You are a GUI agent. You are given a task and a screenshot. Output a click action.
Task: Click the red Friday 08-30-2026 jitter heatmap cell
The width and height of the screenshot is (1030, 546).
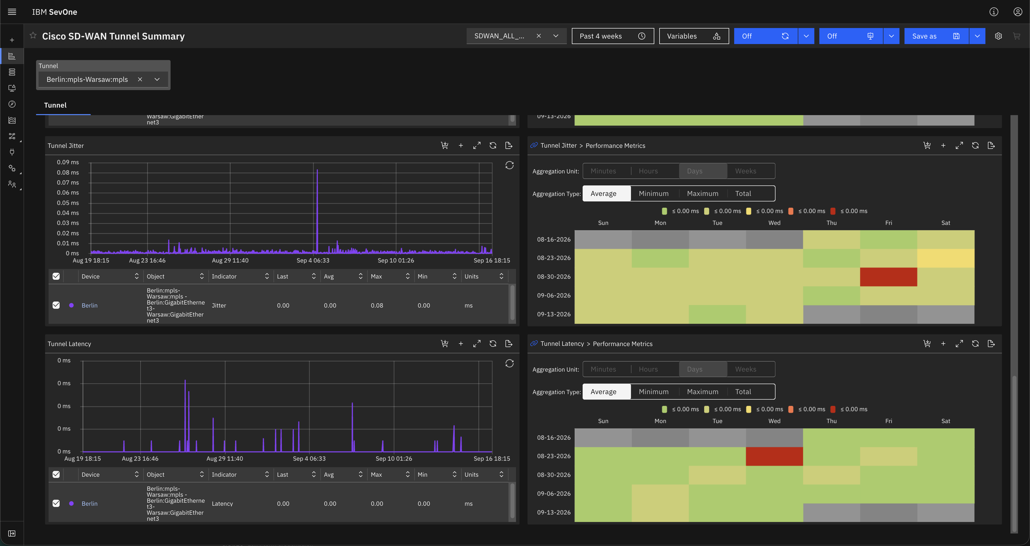pyautogui.click(x=888, y=277)
